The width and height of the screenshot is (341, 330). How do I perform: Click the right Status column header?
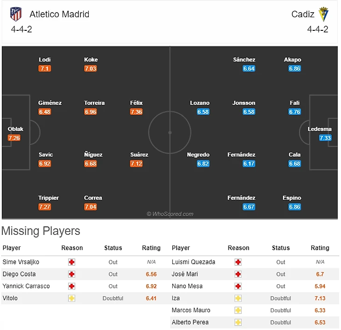281,248
